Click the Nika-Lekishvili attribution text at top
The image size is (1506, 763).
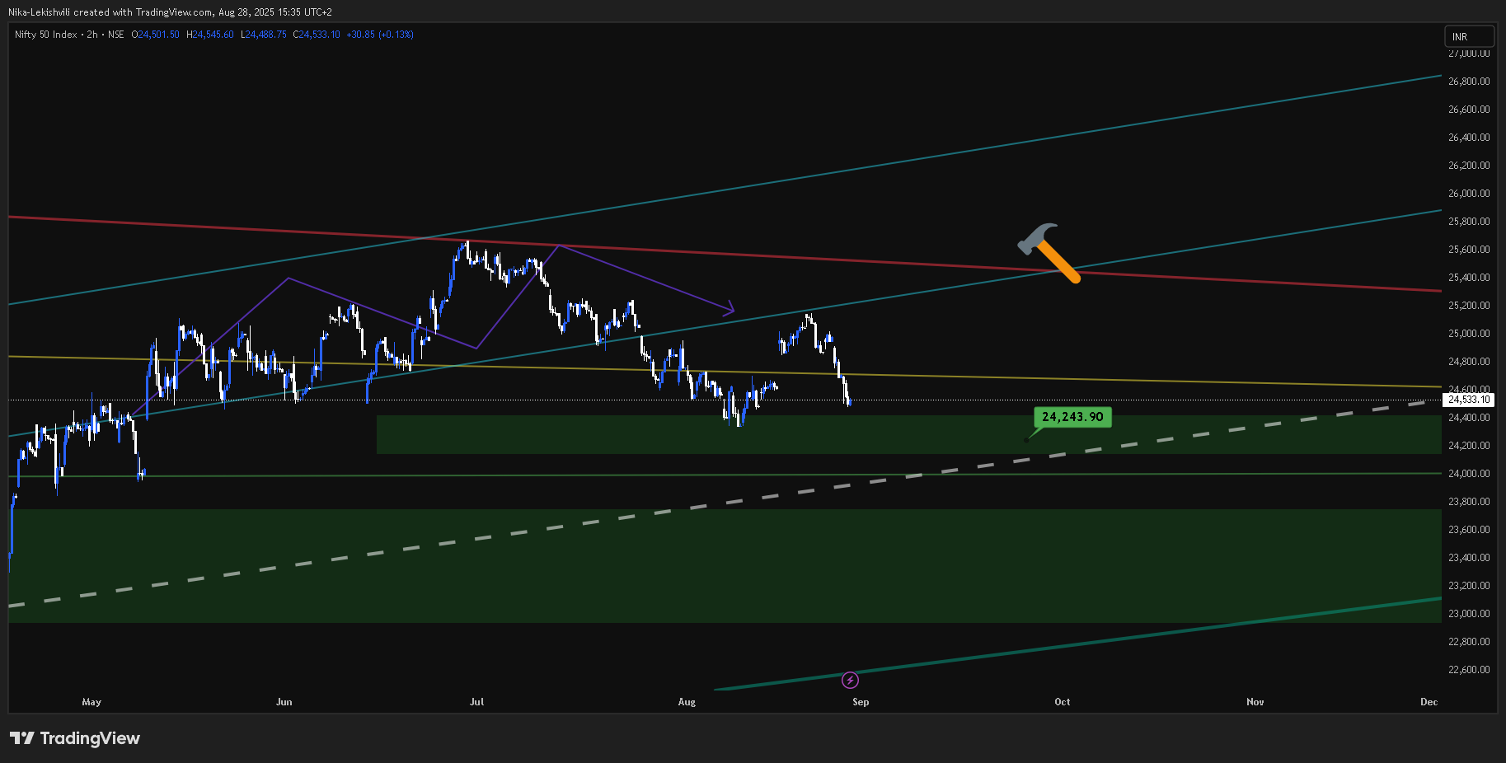[170, 12]
